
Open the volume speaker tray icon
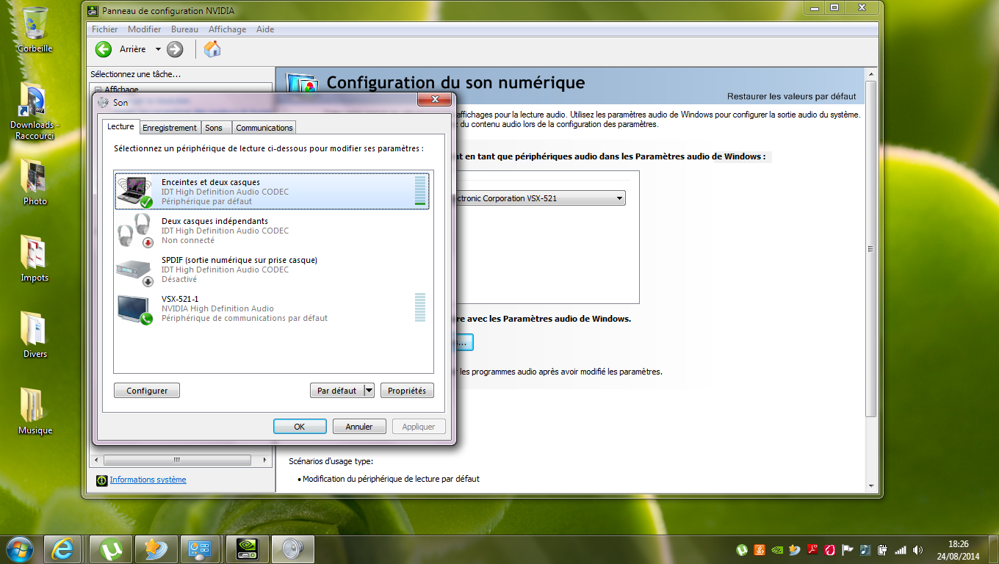pyautogui.click(x=918, y=549)
